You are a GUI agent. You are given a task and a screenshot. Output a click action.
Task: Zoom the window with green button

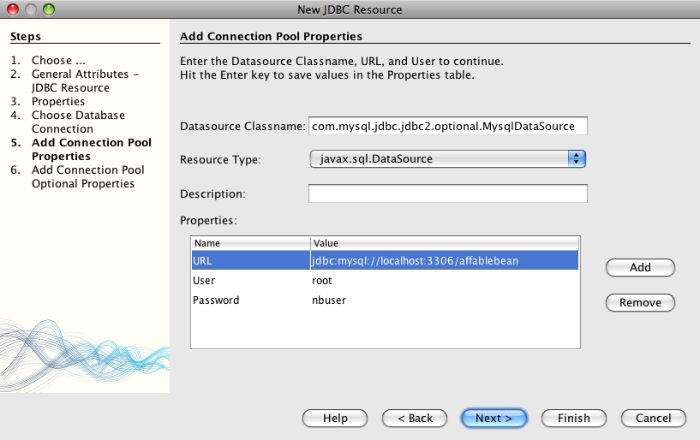point(47,9)
